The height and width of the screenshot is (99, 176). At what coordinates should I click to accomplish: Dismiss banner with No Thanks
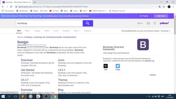144,16
